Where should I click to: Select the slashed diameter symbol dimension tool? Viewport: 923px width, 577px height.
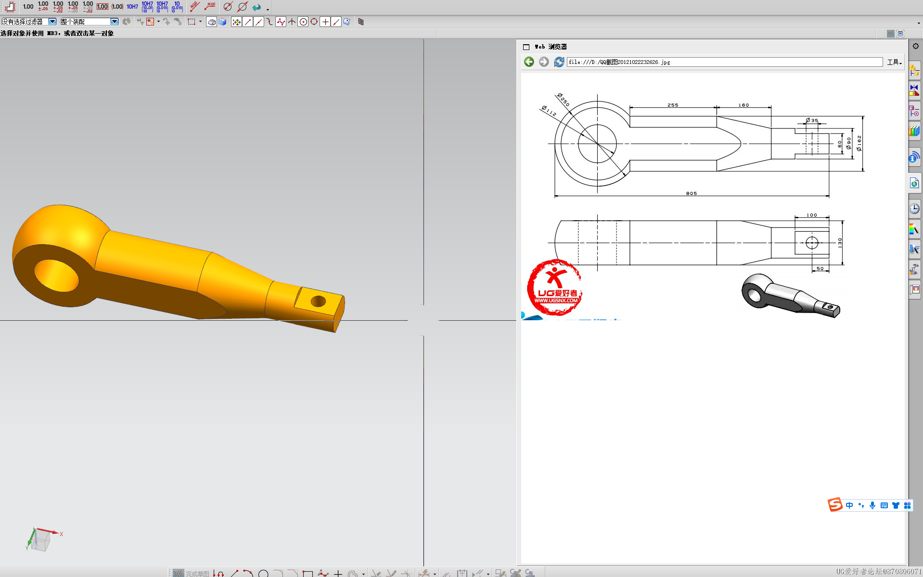click(243, 7)
